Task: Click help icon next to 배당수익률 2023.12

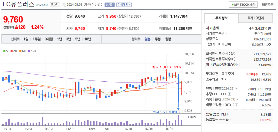Action: click(236, 105)
